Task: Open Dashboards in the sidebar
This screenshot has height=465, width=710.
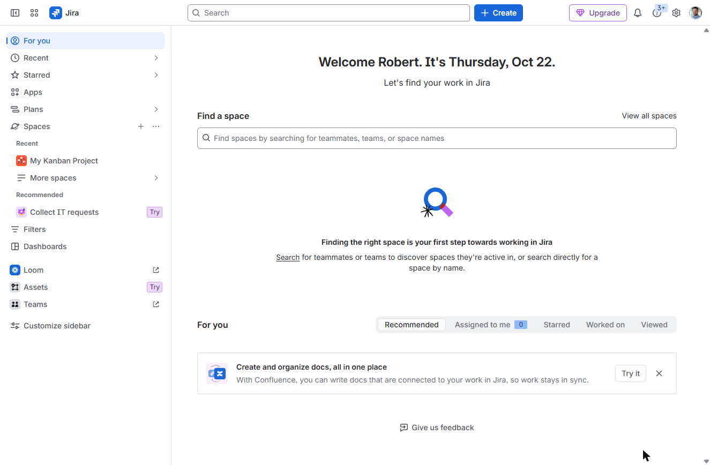Action: click(85, 246)
